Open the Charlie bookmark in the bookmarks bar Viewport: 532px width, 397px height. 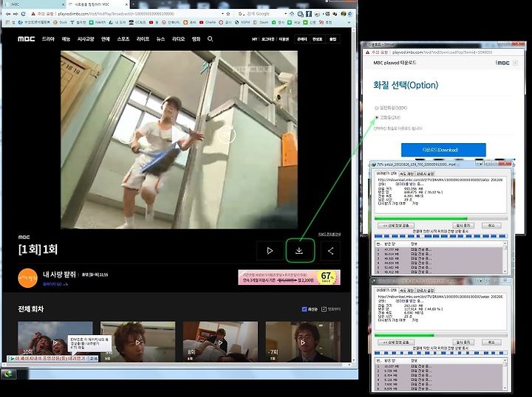tap(208, 22)
